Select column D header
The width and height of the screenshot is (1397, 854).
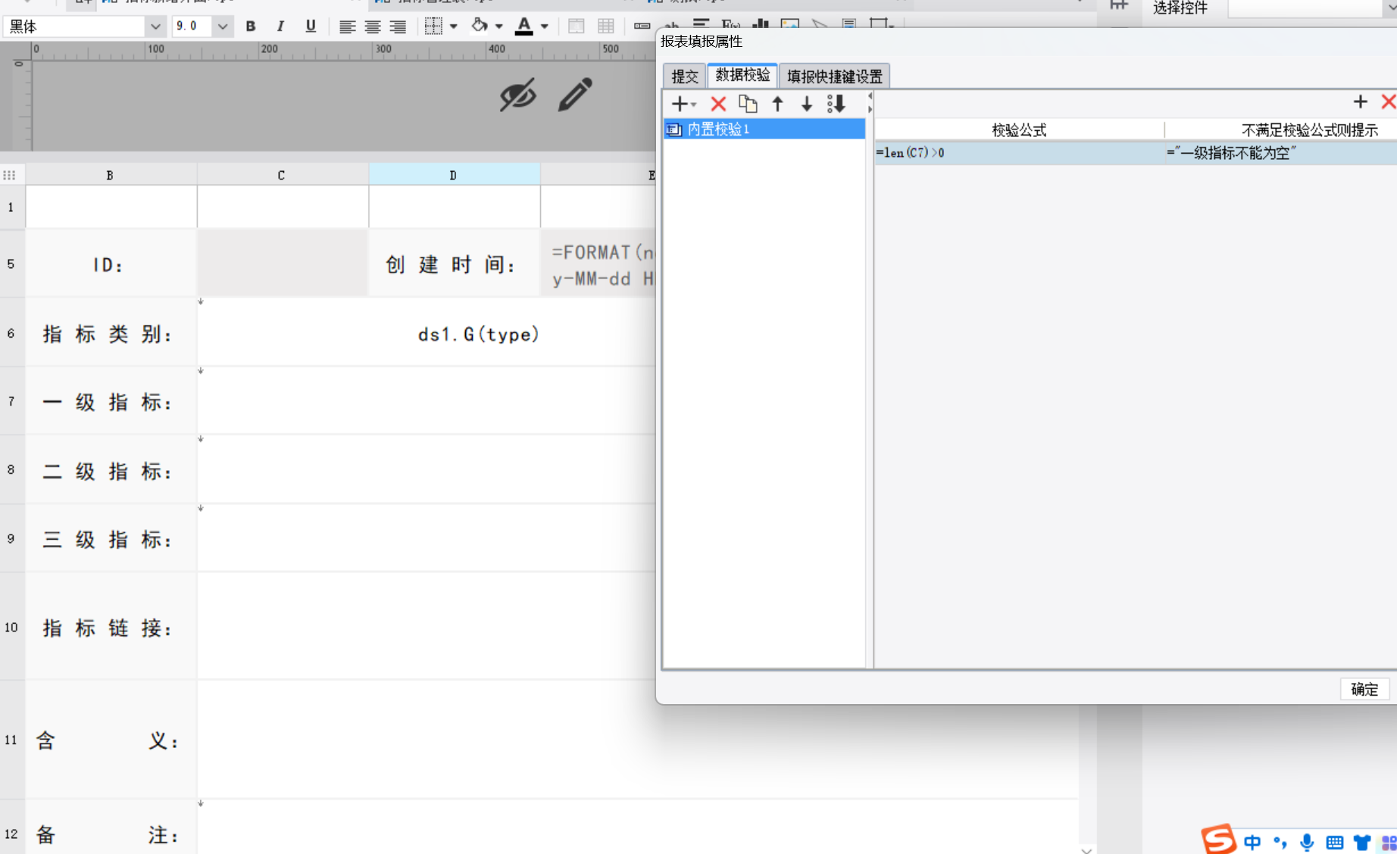(x=453, y=175)
